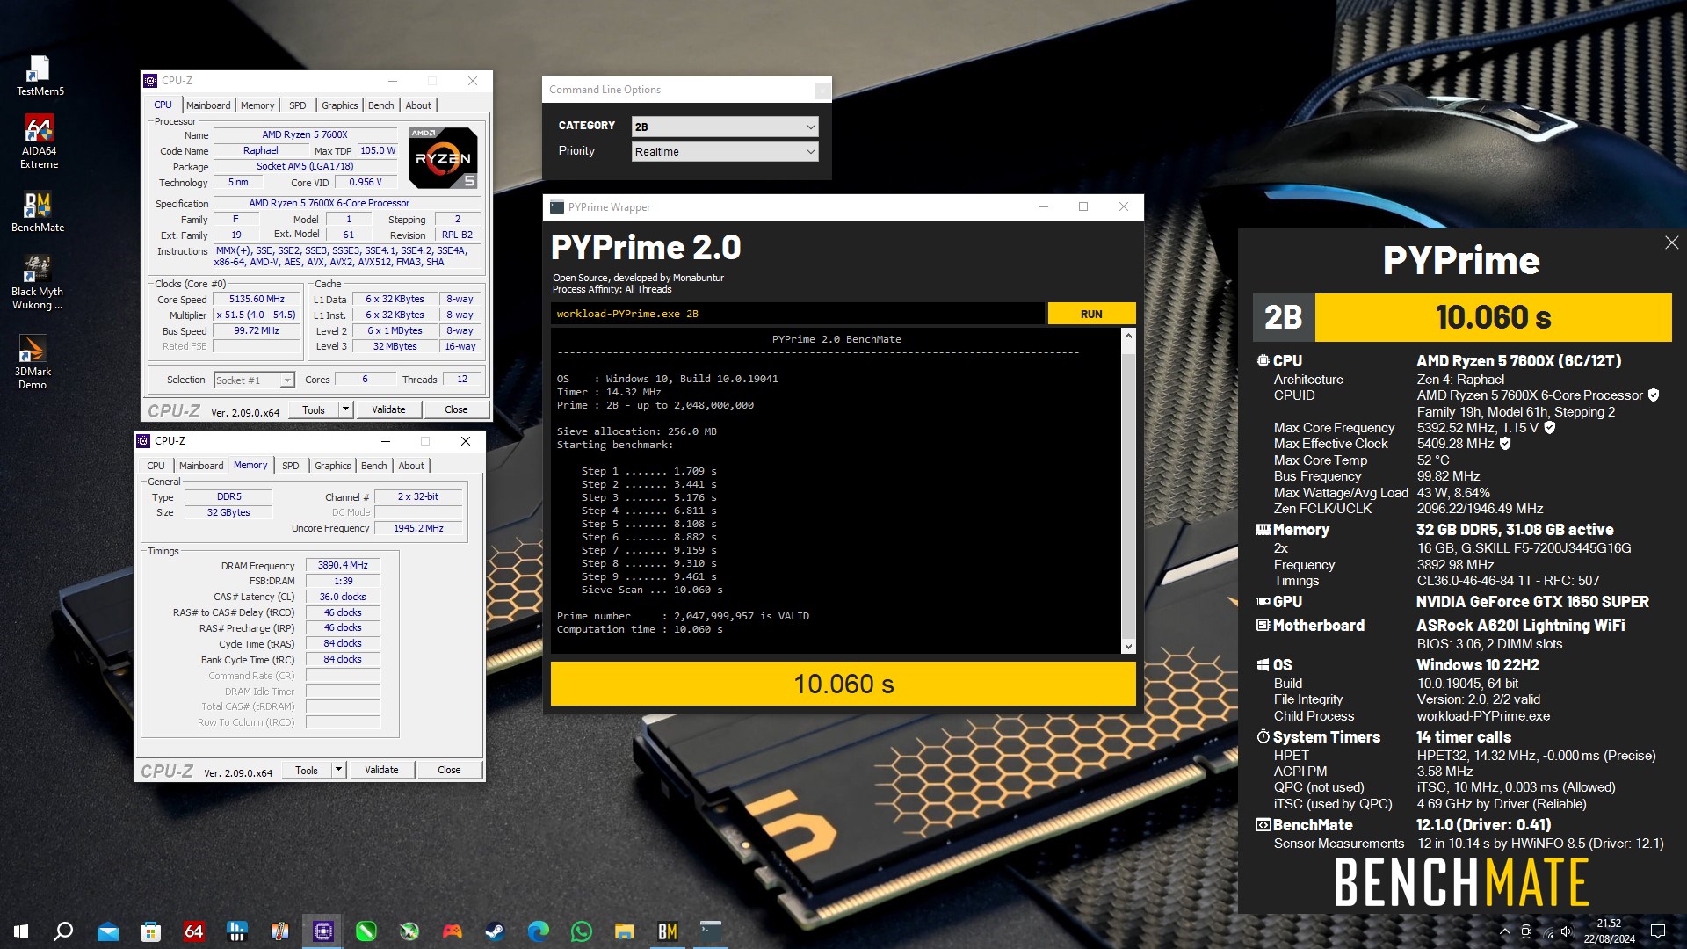The image size is (1687, 949).
Task: Close the BenchMate PYPrime result panel
Action: [x=1671, y=243]
